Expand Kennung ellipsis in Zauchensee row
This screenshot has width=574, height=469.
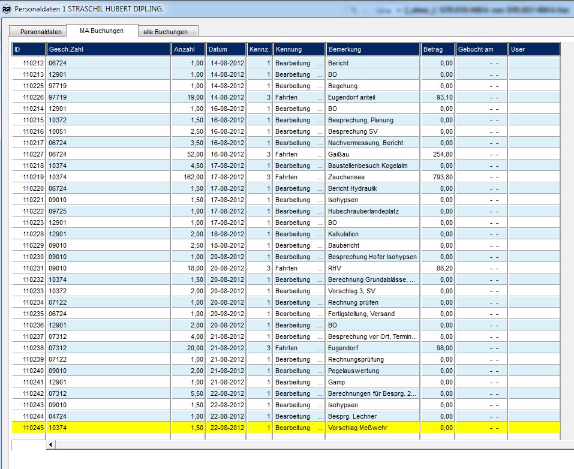pyautogui.click(x=320, y=177)
